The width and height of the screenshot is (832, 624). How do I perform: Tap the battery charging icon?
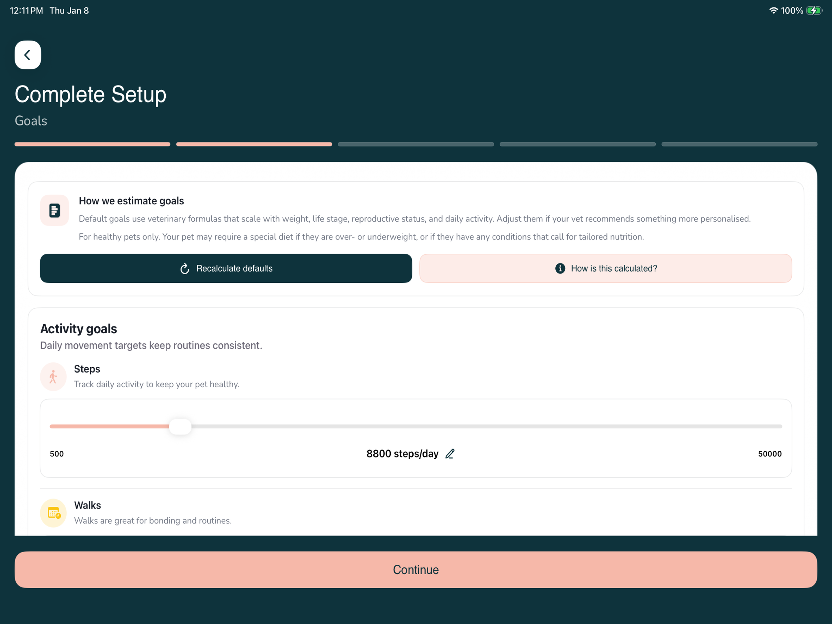(814, 11)
